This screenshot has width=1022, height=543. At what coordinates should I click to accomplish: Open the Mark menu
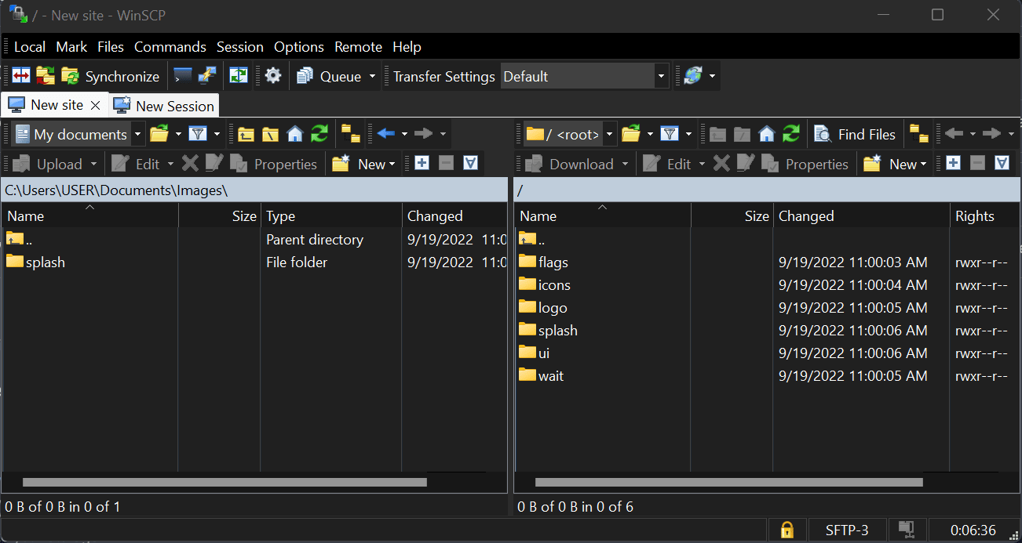(71, 47)
